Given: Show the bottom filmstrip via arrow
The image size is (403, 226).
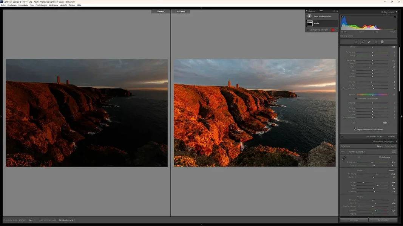Looking at the screenshot, I should click(x=202, y=225).
